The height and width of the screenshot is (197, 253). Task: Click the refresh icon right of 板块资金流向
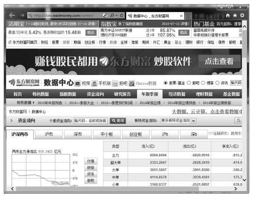pos(238,121)
